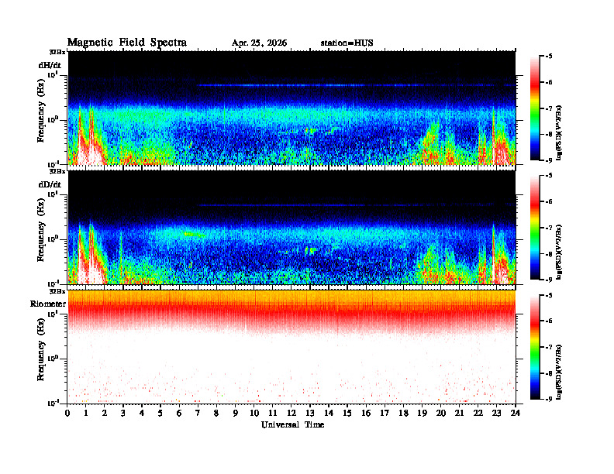This screenshot has width=614, height=474.
Task: Click the "-9" value on Riometer color bar
Action: coord(550,399)
